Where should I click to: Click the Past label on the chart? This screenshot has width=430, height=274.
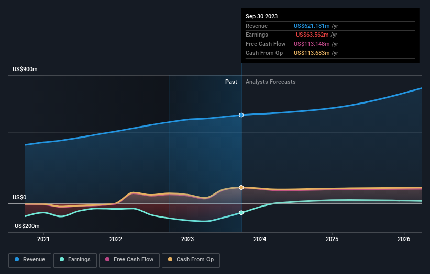231,82
